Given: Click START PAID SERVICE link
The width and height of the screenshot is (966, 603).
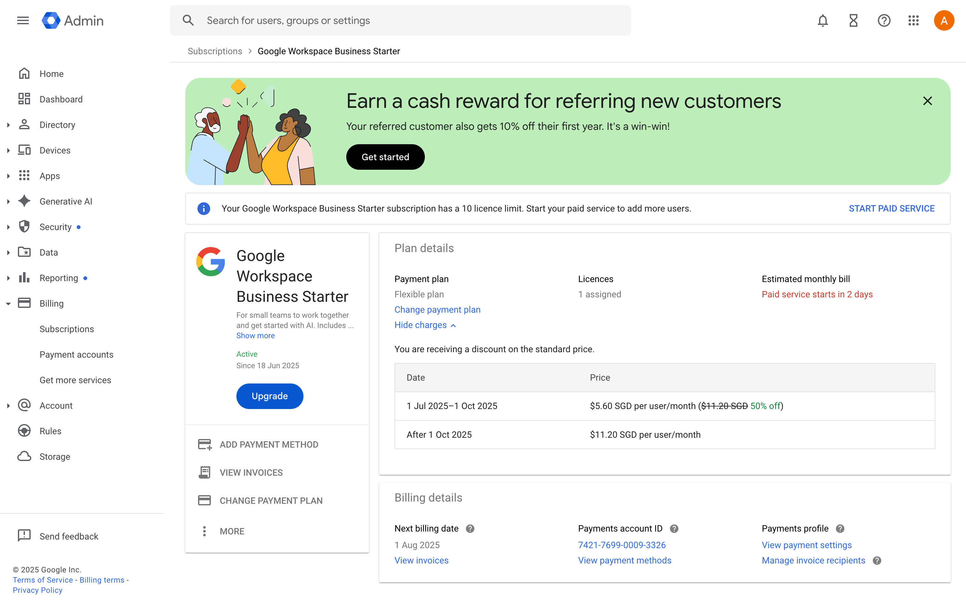Looking at the screenshot, I should 891,209.
